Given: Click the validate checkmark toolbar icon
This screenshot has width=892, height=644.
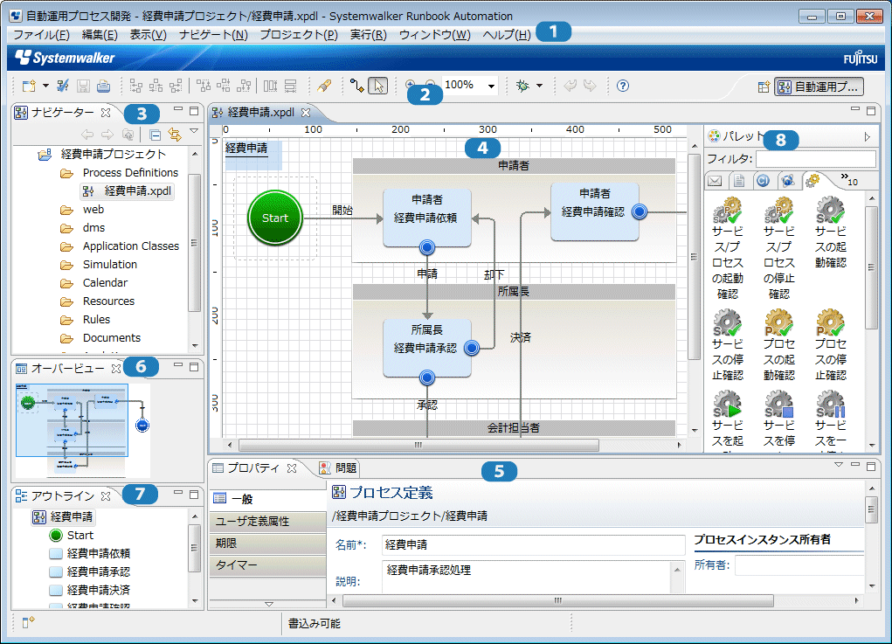Looking at the screenshot, I should (x=63, y=86).
